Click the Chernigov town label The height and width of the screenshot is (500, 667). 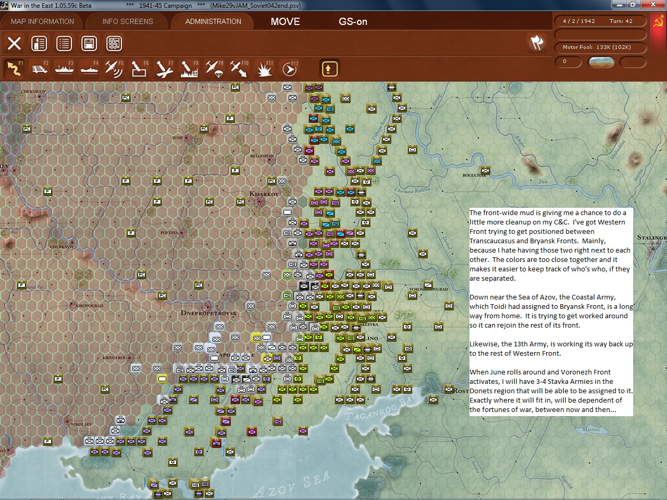(x=33, y=92)
